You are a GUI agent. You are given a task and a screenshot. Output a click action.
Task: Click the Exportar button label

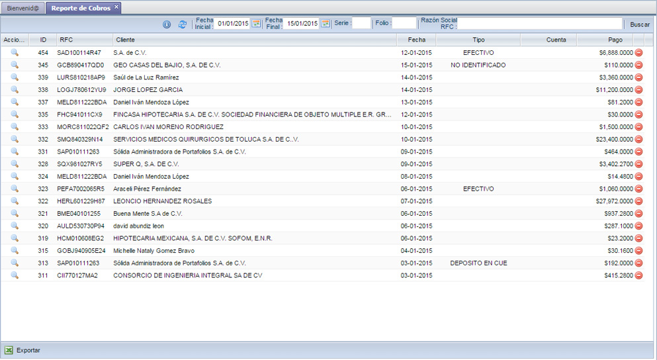pos(28,351)
